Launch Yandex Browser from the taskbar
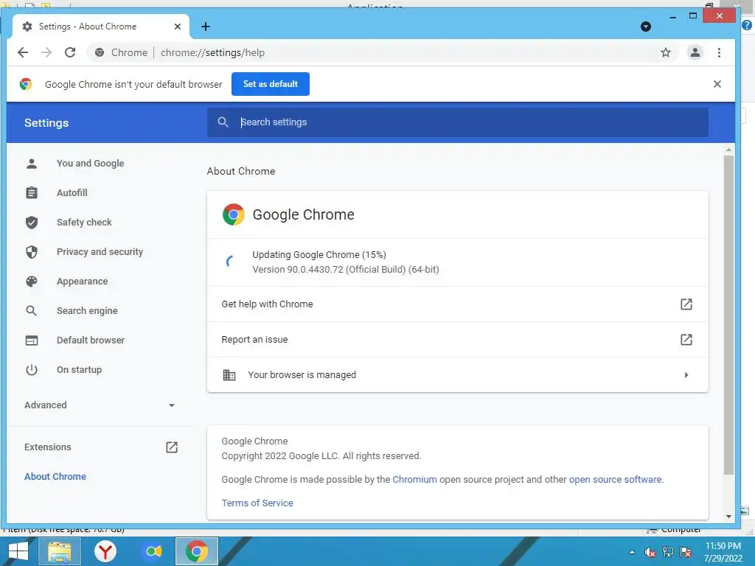 click(105, 551)
